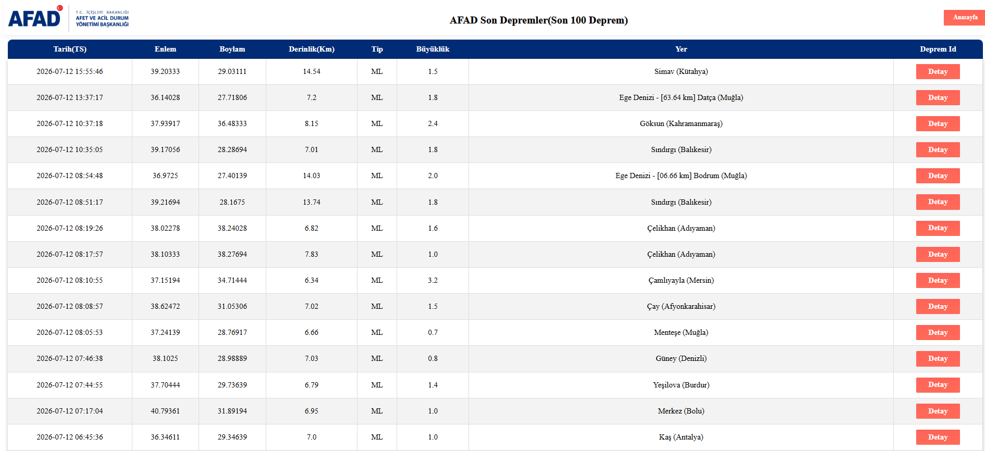Open Detay for Kaş (Antalya) earthquake
Screen dimensions: 985x451
point(938,437)
